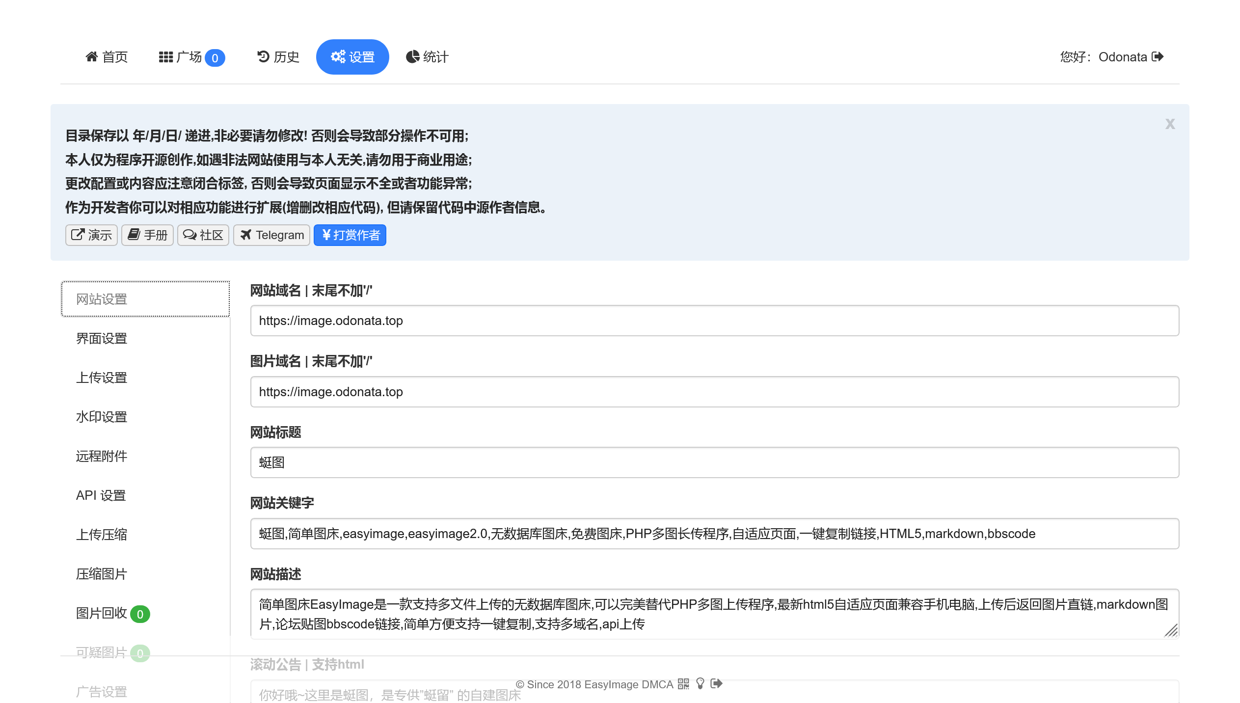Close the notice banner with X
This screenshot has height=703, width=1240.
(x=1170, y=124)
